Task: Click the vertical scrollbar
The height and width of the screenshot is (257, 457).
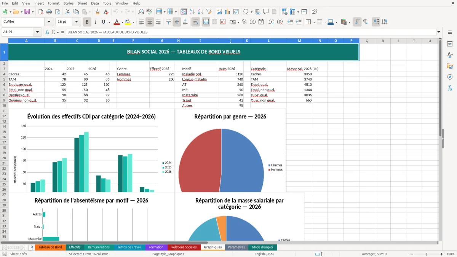Action: (x=440, y=139)
